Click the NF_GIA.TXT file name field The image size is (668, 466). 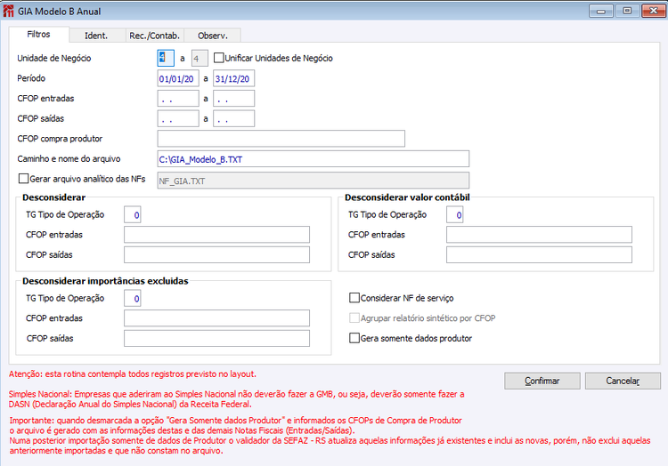(314, 181)
